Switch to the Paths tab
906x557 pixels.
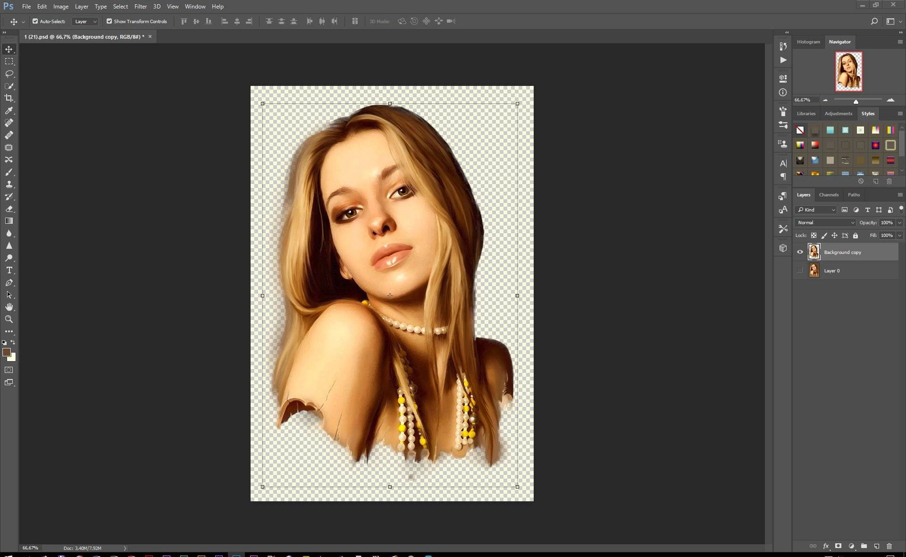click(854, 195)
